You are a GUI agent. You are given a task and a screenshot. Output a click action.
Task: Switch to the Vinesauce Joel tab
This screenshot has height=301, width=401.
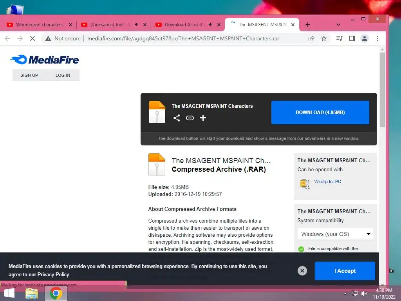tap(110, 25)
